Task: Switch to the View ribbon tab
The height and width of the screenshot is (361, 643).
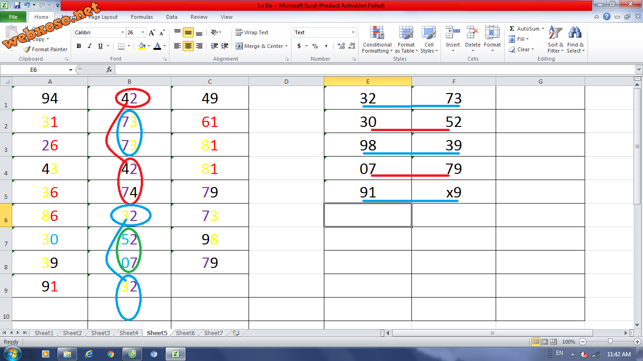Action: coord(226,17)
